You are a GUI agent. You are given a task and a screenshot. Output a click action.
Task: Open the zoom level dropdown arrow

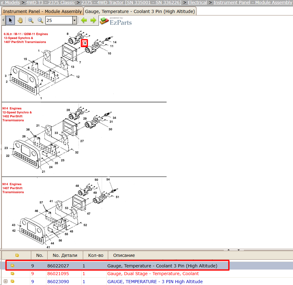(74, 20)
